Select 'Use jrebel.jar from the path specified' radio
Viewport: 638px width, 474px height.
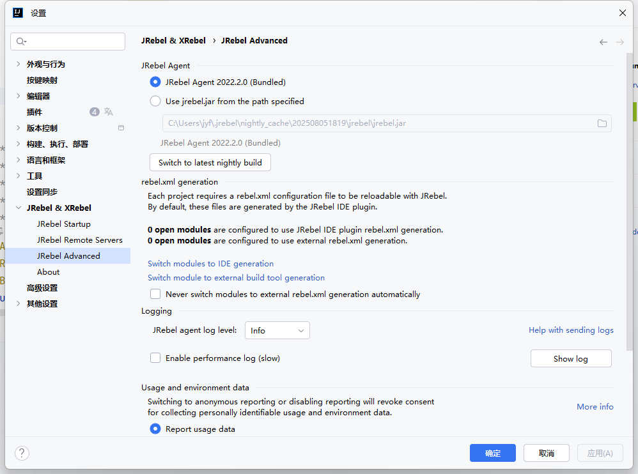[x=155, y=101]
